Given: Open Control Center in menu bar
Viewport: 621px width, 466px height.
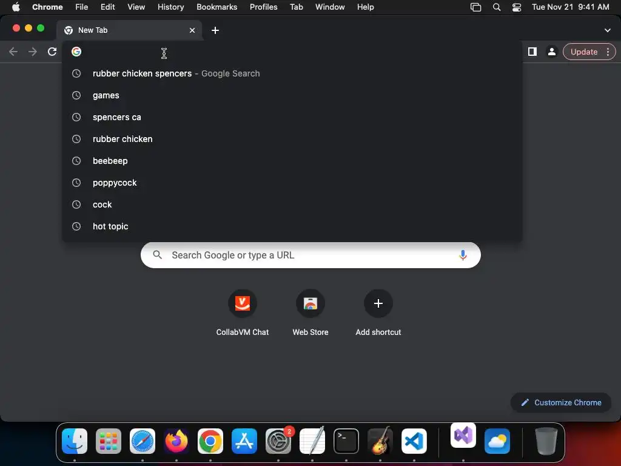Looking at the screenshot, I should pyautogui.click(x=517, y=7).
